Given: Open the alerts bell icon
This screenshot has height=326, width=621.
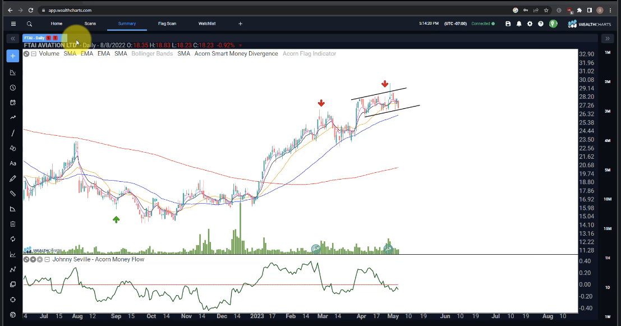Looking at the screenshot, I should click(519, 24).
